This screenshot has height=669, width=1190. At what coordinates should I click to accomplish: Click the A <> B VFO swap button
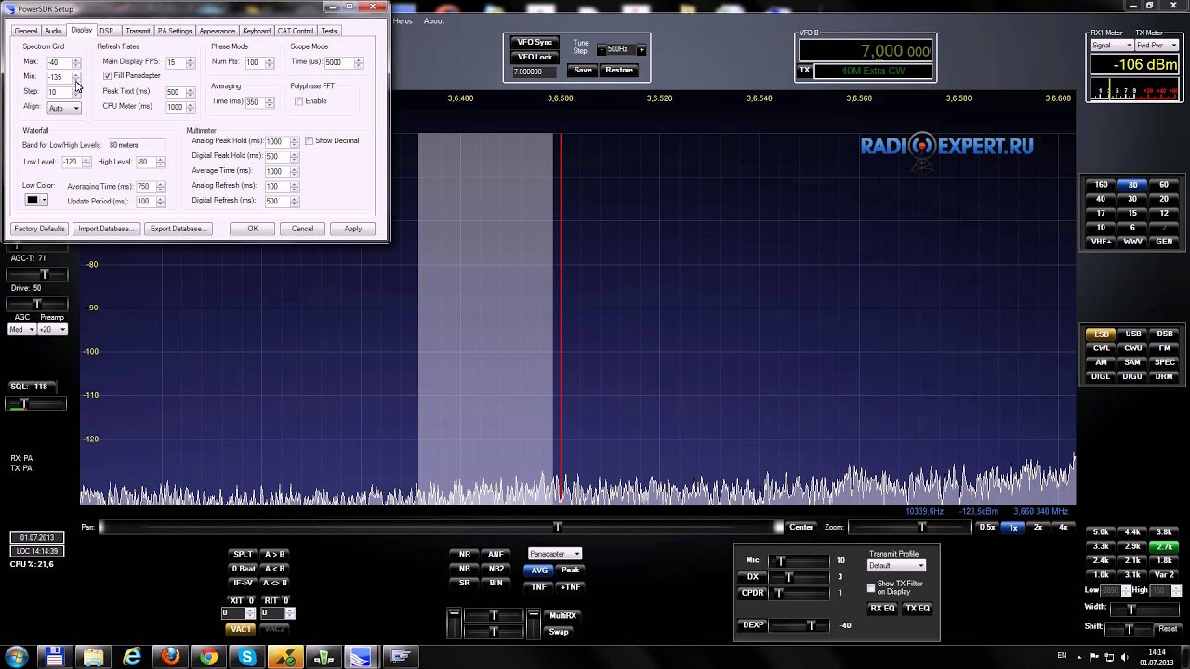(274, 583)
